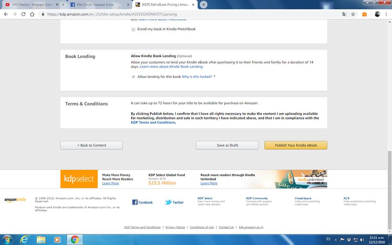This screenshot has height=245, width=392.
Task: Click the Facebook icon in the footer
Action: click(x=135, y=202)
